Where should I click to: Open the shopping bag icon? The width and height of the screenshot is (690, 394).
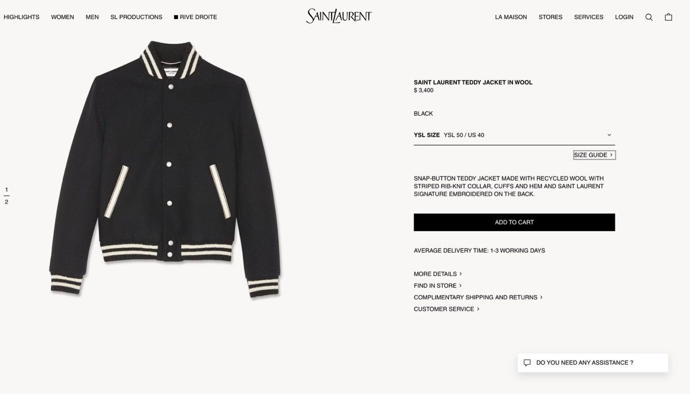point(668,17)
